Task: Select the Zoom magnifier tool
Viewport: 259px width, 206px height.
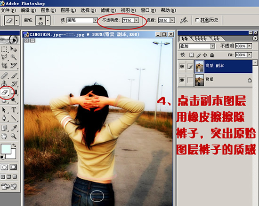Action: pos(14,136)
